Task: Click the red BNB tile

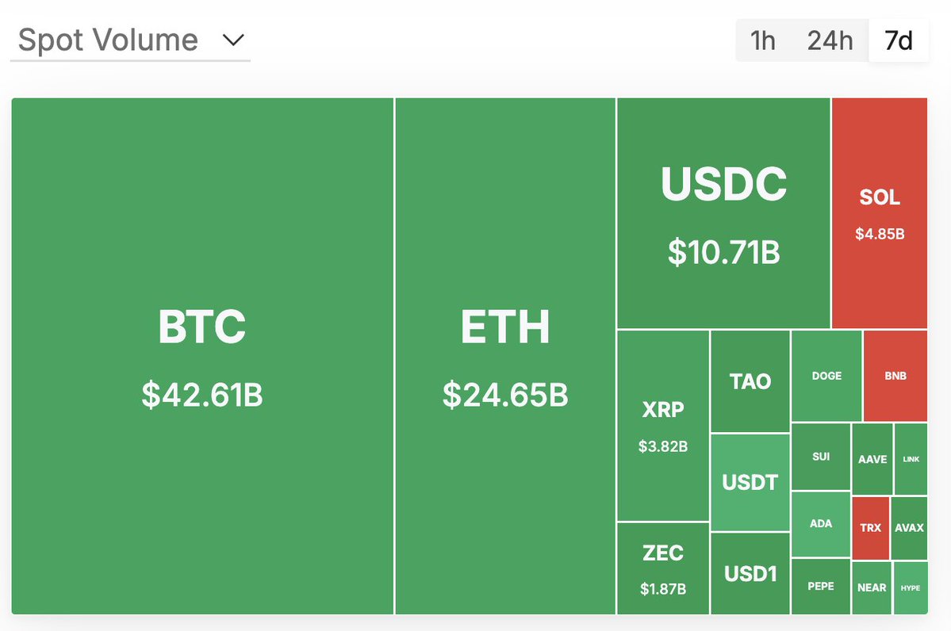Action: pos(895,376)
